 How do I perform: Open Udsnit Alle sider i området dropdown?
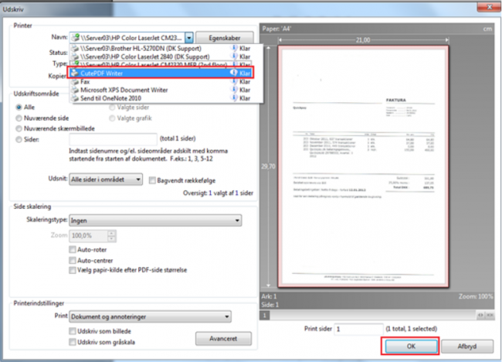137,179
